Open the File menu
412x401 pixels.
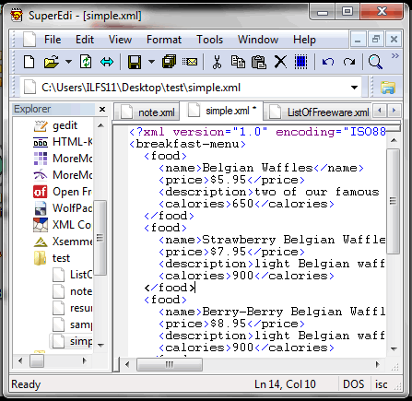point(53,40)
